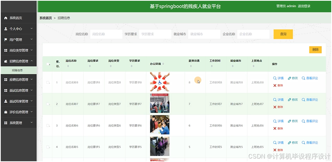Collapse 招聘信息管理 menu chevron

click(x=32, y=61)
